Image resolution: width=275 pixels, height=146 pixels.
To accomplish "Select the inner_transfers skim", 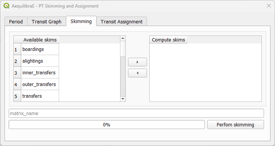I will 40,73.
